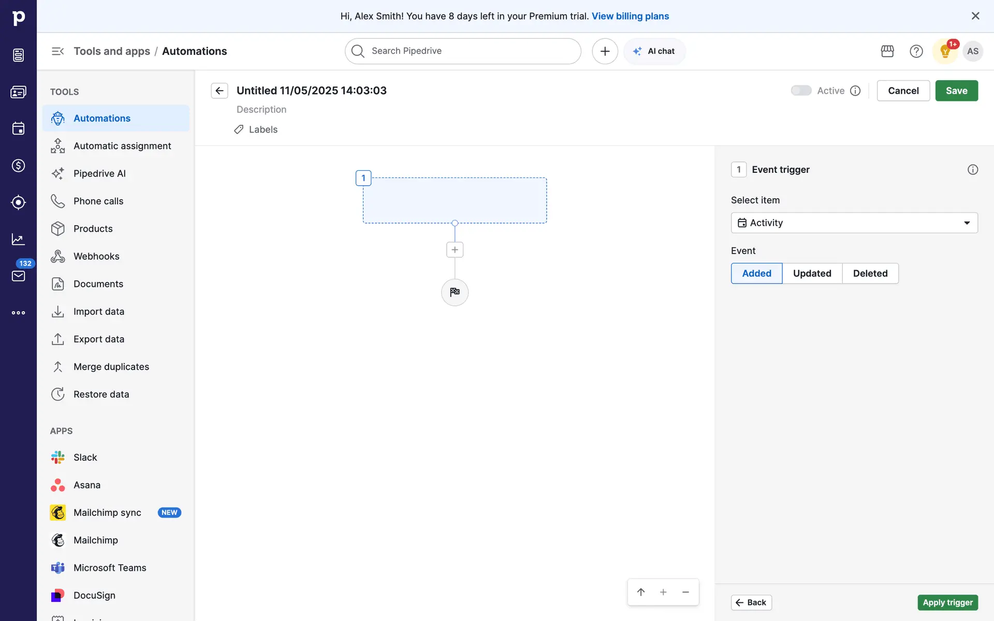Open the Insights chart sidebar icon

[18, 239]
